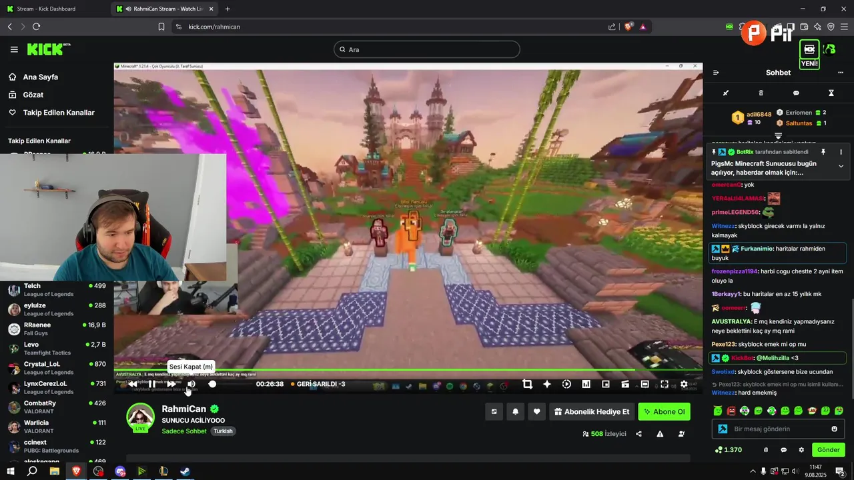Click the sword moderation icon in chat
854x480 pixels.
(x=726, y=93)
